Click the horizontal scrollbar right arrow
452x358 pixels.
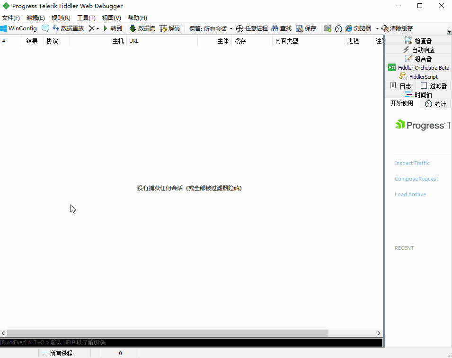[379, 333]
